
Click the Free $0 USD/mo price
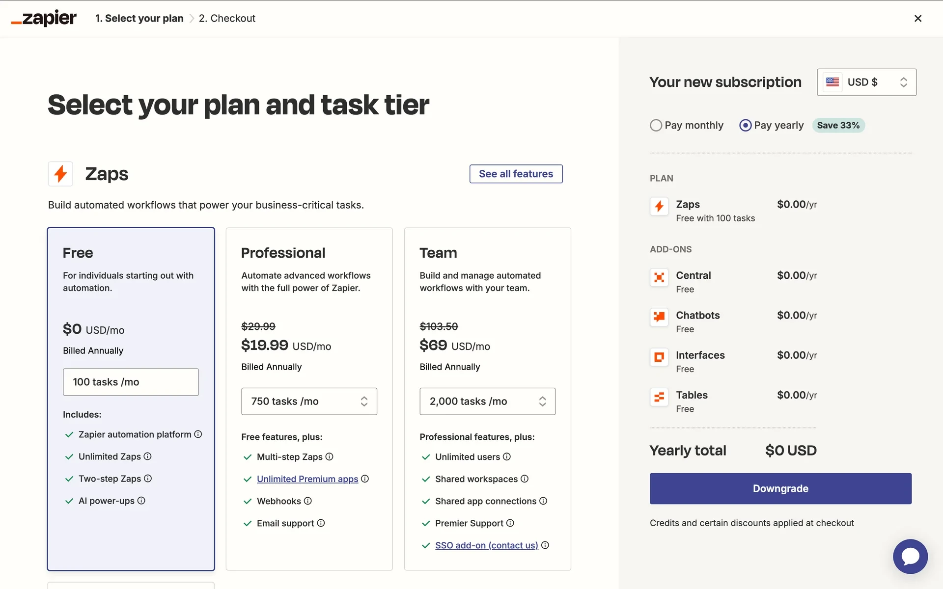(93, 329)
